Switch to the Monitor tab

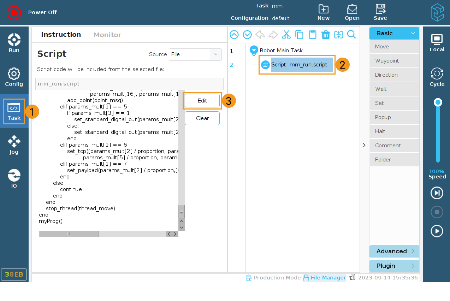click(107, 35)
